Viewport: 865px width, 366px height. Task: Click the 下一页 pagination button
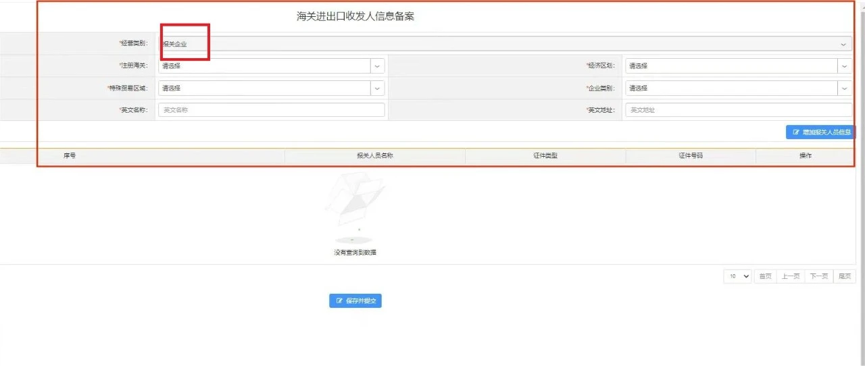pos(818,276)
